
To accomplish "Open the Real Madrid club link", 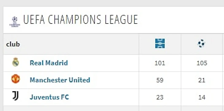I will click(49, 63).
